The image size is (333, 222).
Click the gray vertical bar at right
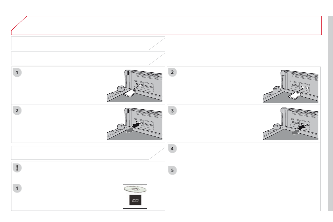click(330, 114)
